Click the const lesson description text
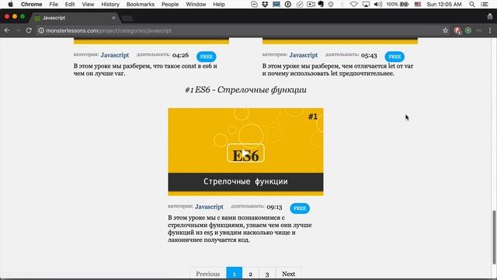This screenshot has width=497, height=280. tap(145, 70)
